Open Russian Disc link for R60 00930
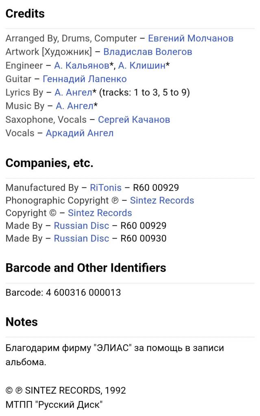The height and width of the screenshot is (416, 260). [81, 238]
